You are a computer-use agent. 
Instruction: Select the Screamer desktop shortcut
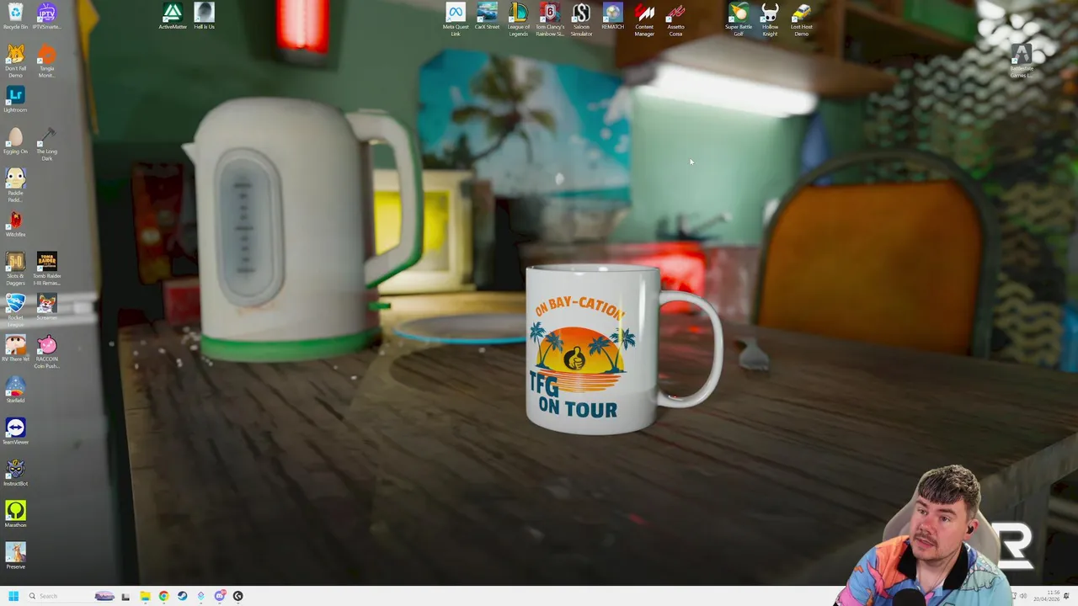click(46, 307)
